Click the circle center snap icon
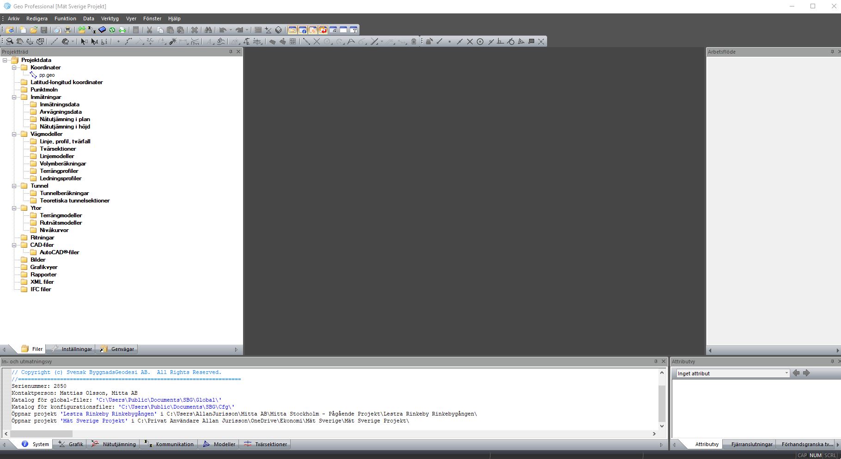Viewport: 841px width, 459px height. (480, 42)
